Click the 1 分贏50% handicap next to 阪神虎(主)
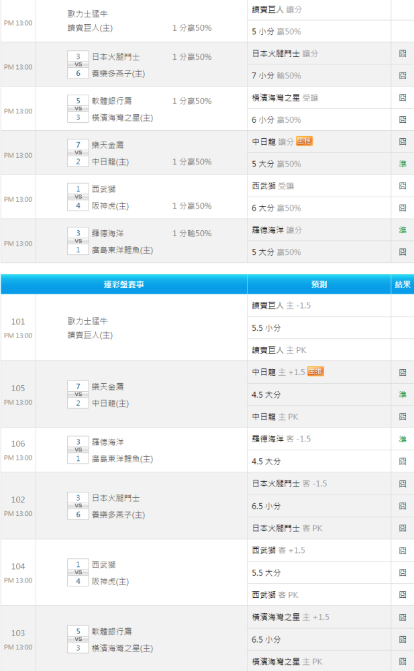This screenshot has height=671, width=414. coord(192,206)
